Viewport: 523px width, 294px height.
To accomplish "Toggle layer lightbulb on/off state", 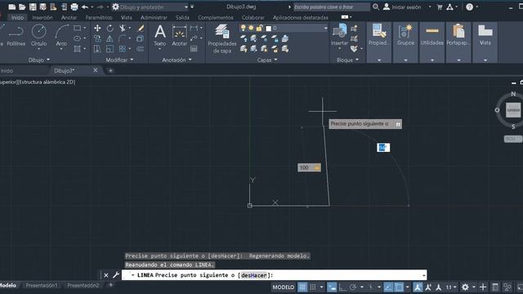I will [x=244, y=28].
